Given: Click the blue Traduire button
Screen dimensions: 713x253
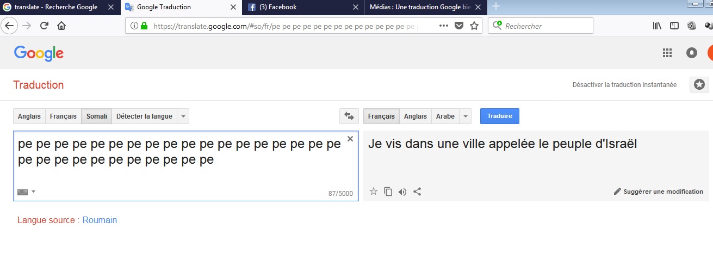Looking at the screenshot, I should coord(500,116).
